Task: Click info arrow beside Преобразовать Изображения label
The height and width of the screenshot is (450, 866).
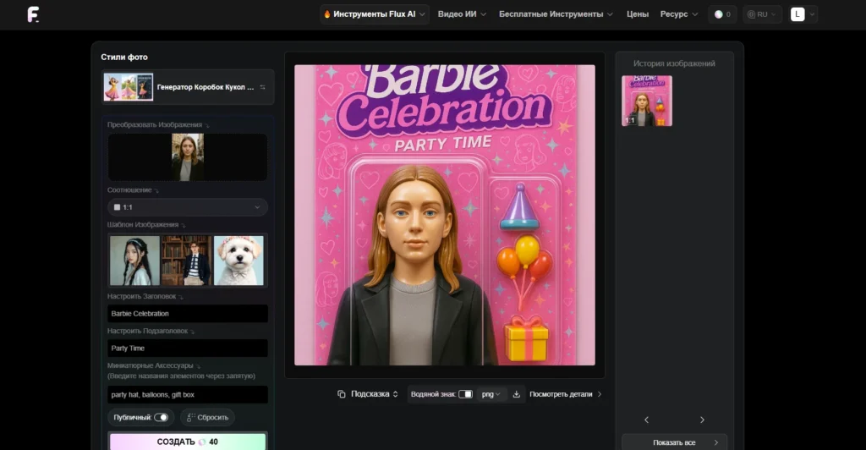Action: coord(207,125)
